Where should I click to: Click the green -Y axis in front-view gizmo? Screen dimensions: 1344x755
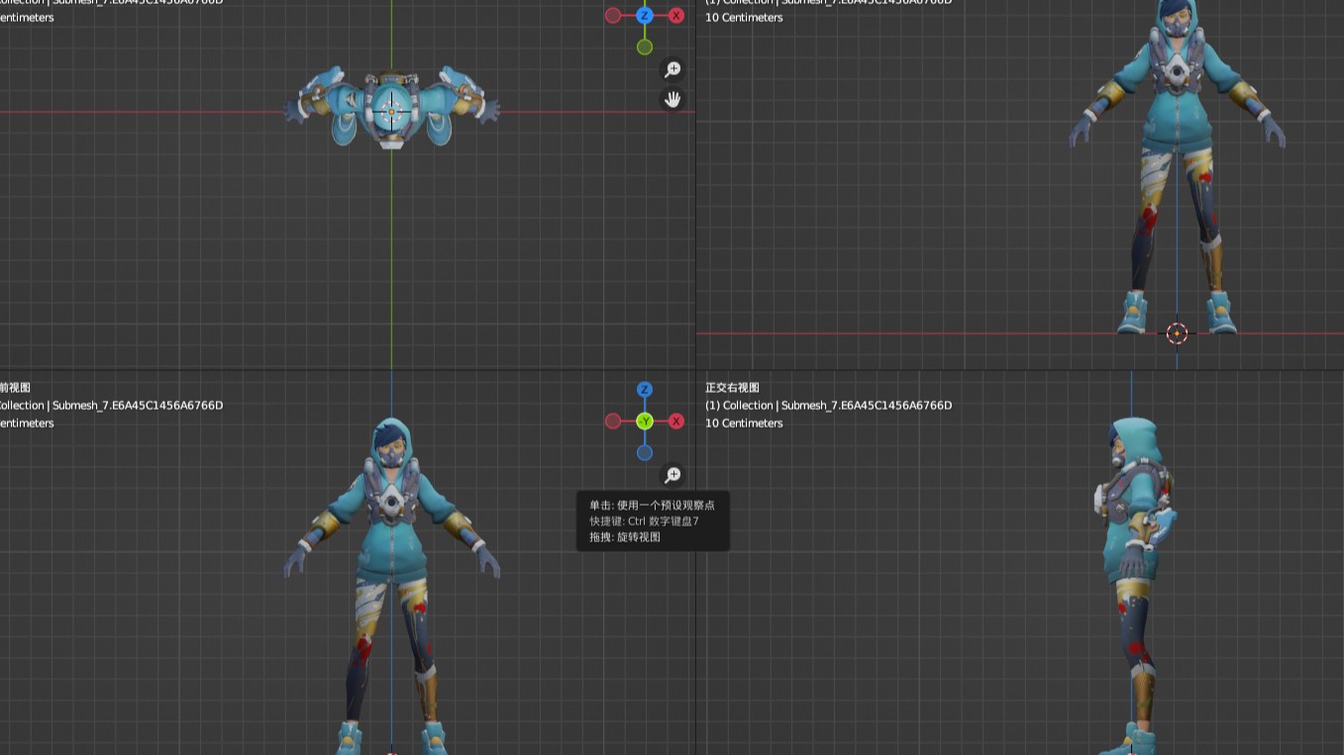[x=645, y=422]
